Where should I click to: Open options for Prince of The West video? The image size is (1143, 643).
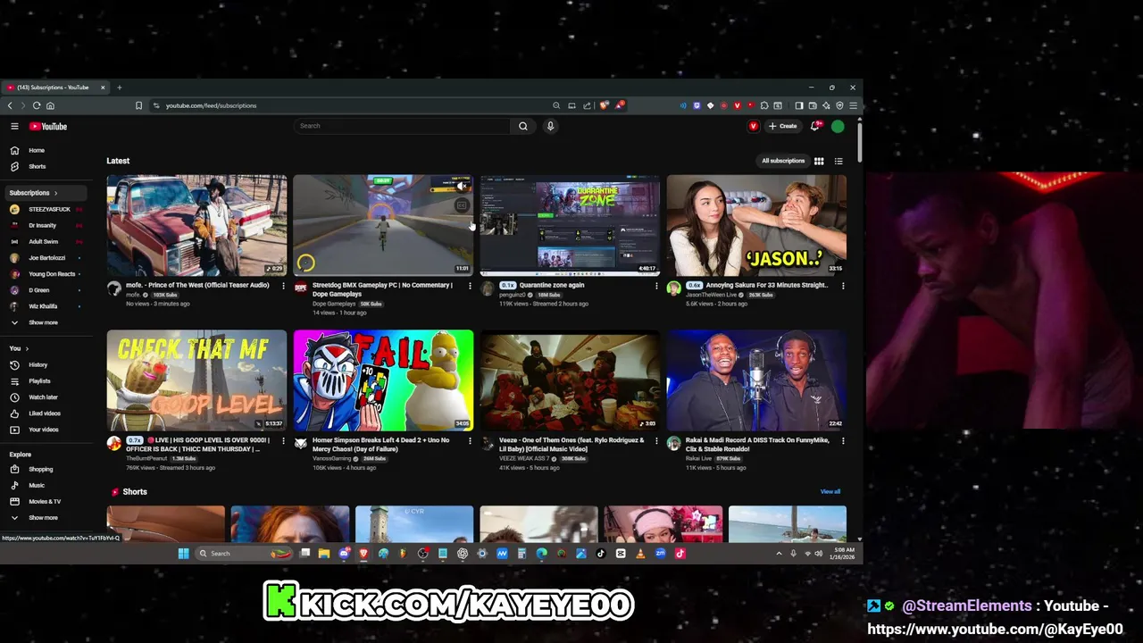point(283,286)
